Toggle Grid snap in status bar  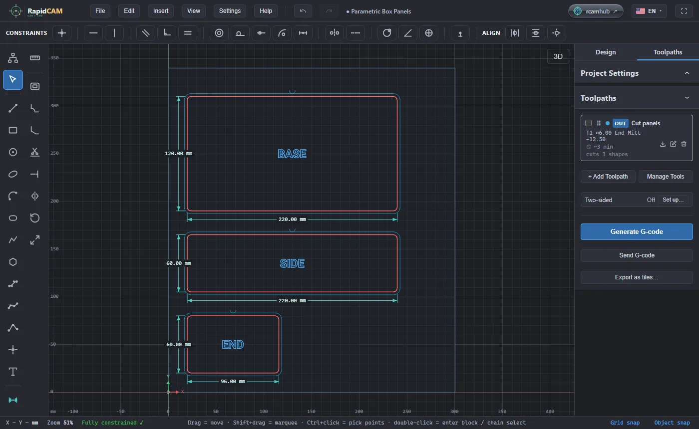tap(625, 423)
